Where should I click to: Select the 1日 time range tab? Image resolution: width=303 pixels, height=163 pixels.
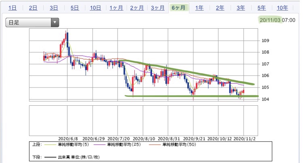click(13, 8)
